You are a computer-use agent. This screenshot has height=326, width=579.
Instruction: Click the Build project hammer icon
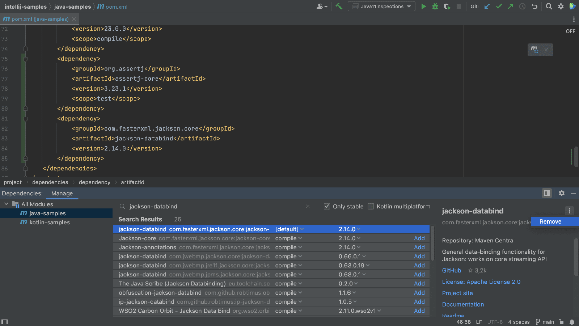coord(339,7)
